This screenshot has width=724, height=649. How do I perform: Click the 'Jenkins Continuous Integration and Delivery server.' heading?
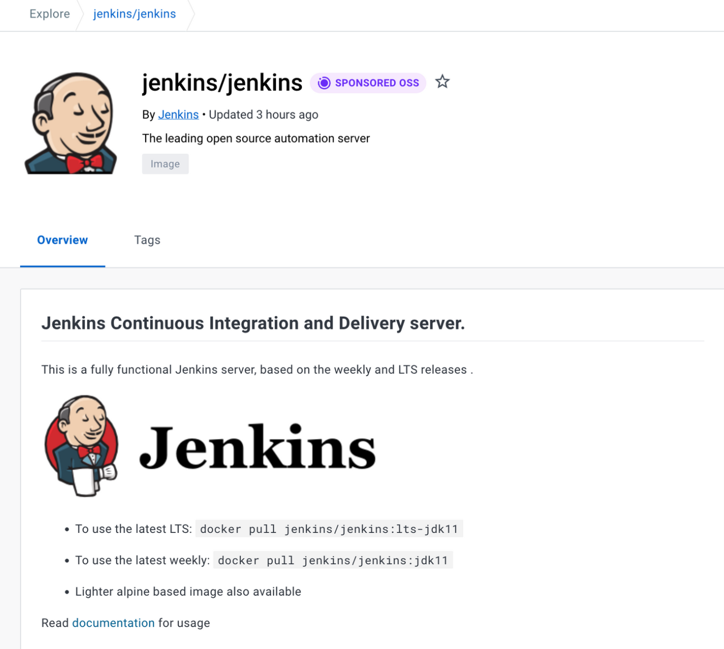[253, 323]
